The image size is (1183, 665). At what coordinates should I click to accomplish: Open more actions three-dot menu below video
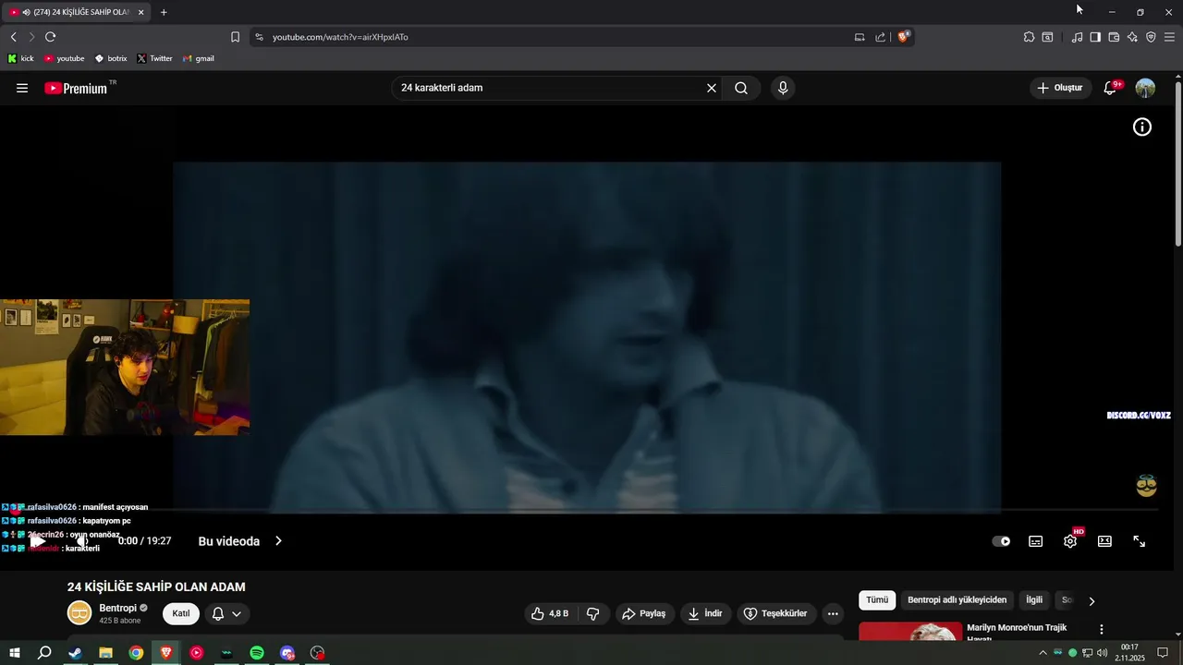(x=833, y=613)
